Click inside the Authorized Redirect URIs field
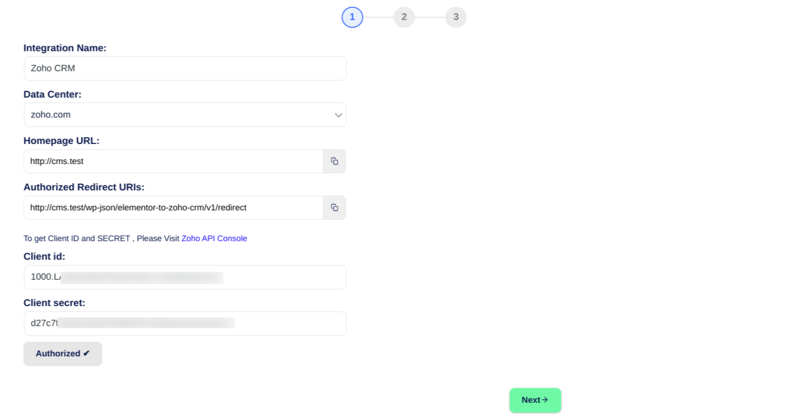 pyautogui.click(x=173, y=207)
